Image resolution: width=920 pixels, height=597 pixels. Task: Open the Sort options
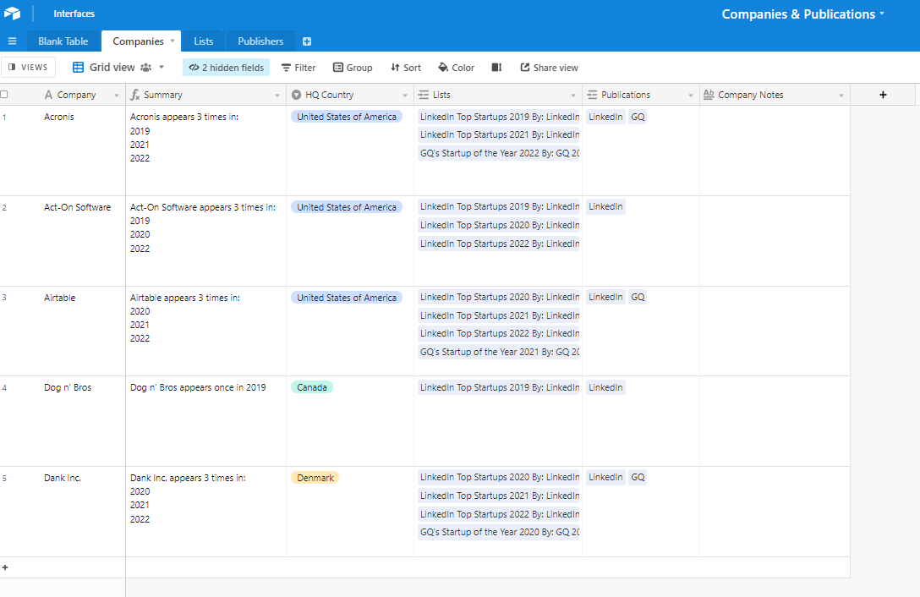pyautogui.click(x=406, y=68)
